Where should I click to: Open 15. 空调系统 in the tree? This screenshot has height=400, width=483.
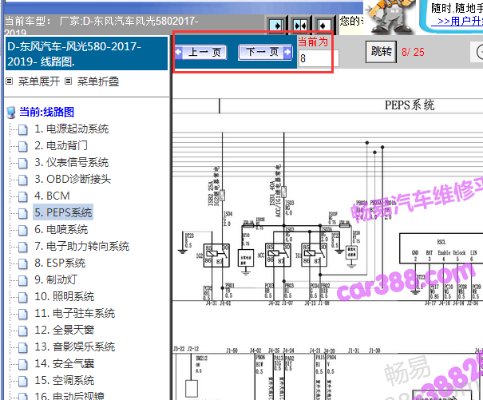65,380
